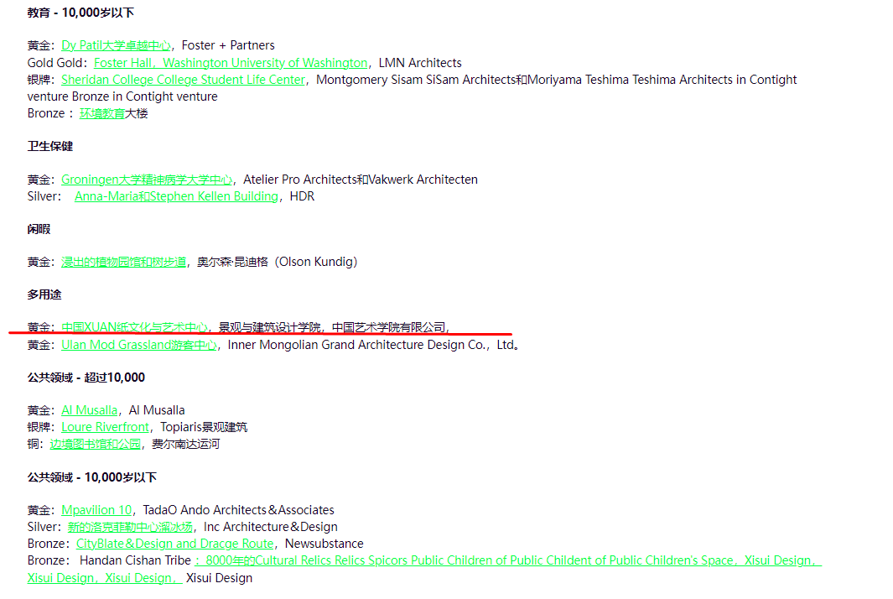Select the heading 公共领域 - 超过10,000

pyautogui.click(x=86, y=378)
